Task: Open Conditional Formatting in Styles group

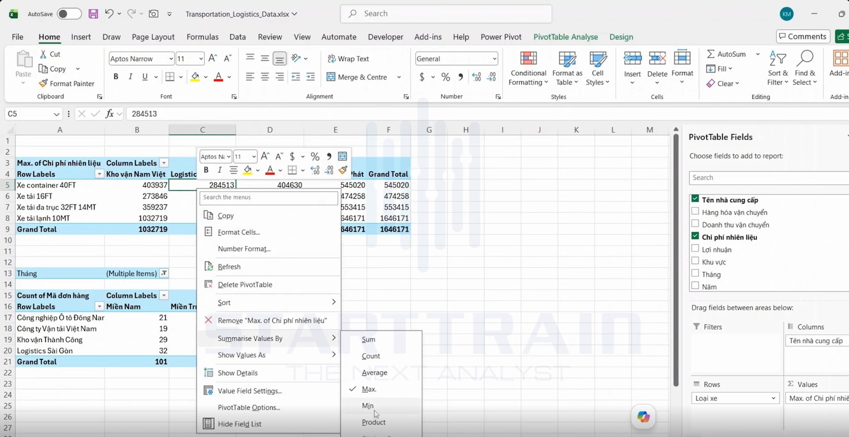Action: click(529, 68)
